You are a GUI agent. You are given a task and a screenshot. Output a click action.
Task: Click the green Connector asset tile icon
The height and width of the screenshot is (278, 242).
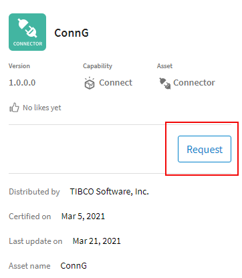pyautogui.click(x=27, y=32)
